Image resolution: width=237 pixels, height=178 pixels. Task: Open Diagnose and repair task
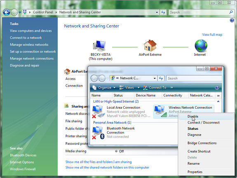click(x=24, y=66)
